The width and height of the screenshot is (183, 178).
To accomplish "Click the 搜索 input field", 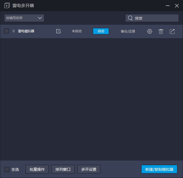I will (152, 18).
